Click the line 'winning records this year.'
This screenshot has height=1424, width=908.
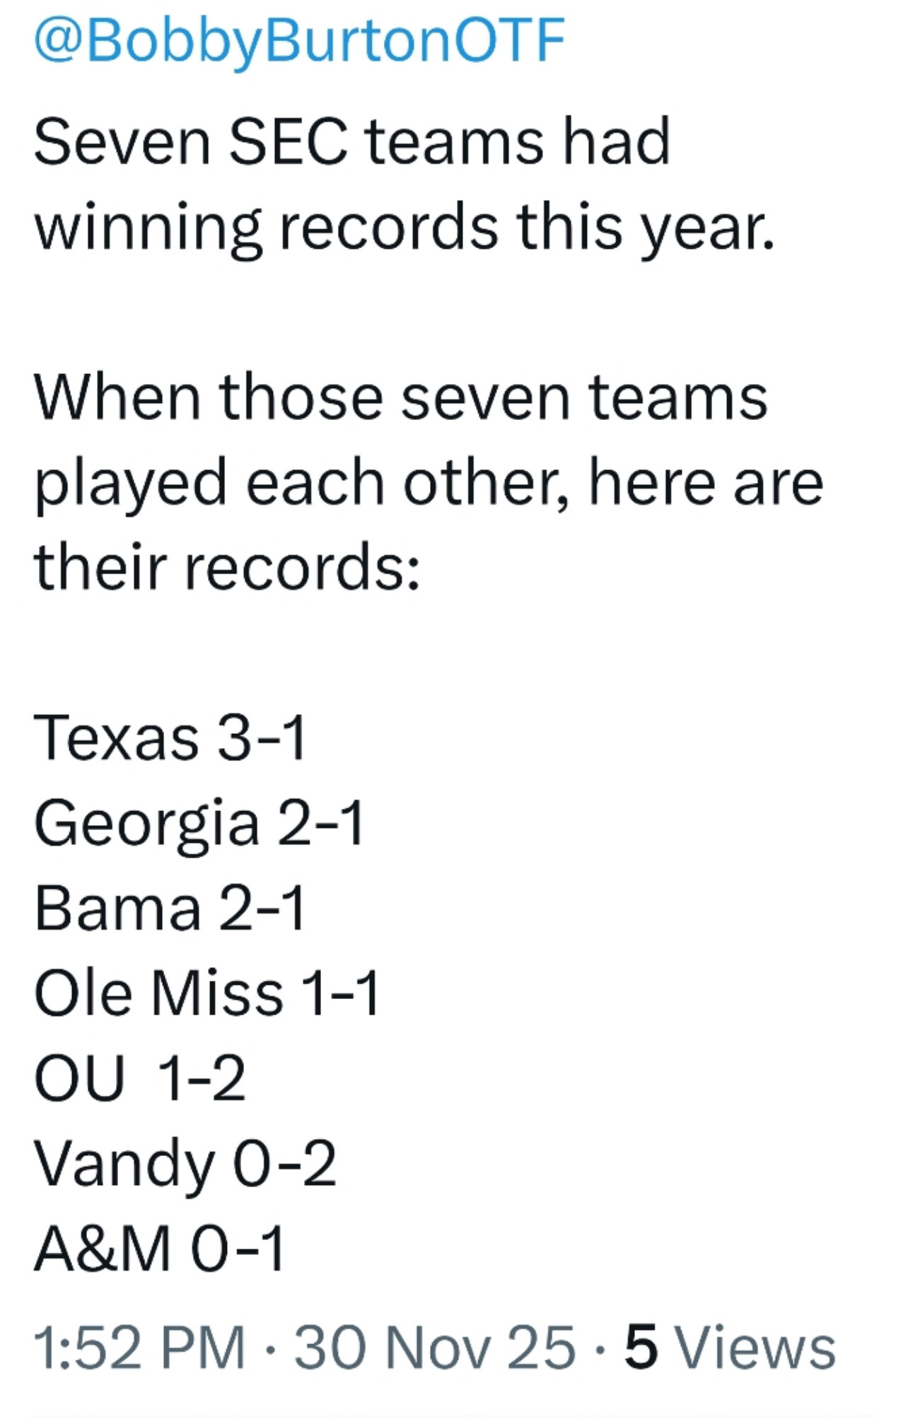(x=404, y=228)
